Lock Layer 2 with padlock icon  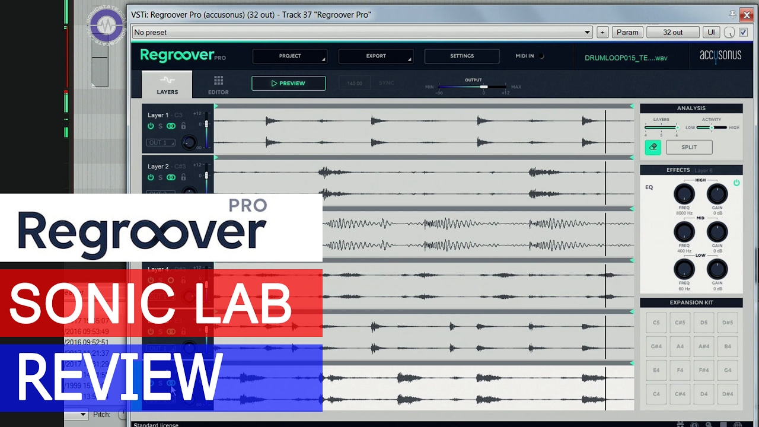pos(183,177)
